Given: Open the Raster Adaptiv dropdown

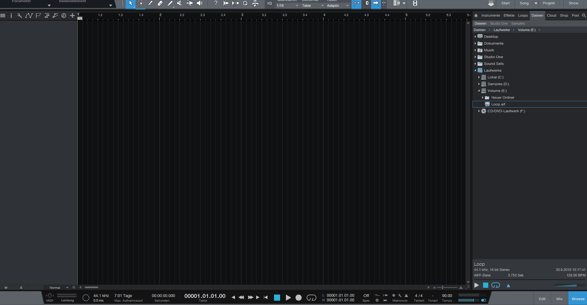Looking at the screenshot, I should pos(338,6).
